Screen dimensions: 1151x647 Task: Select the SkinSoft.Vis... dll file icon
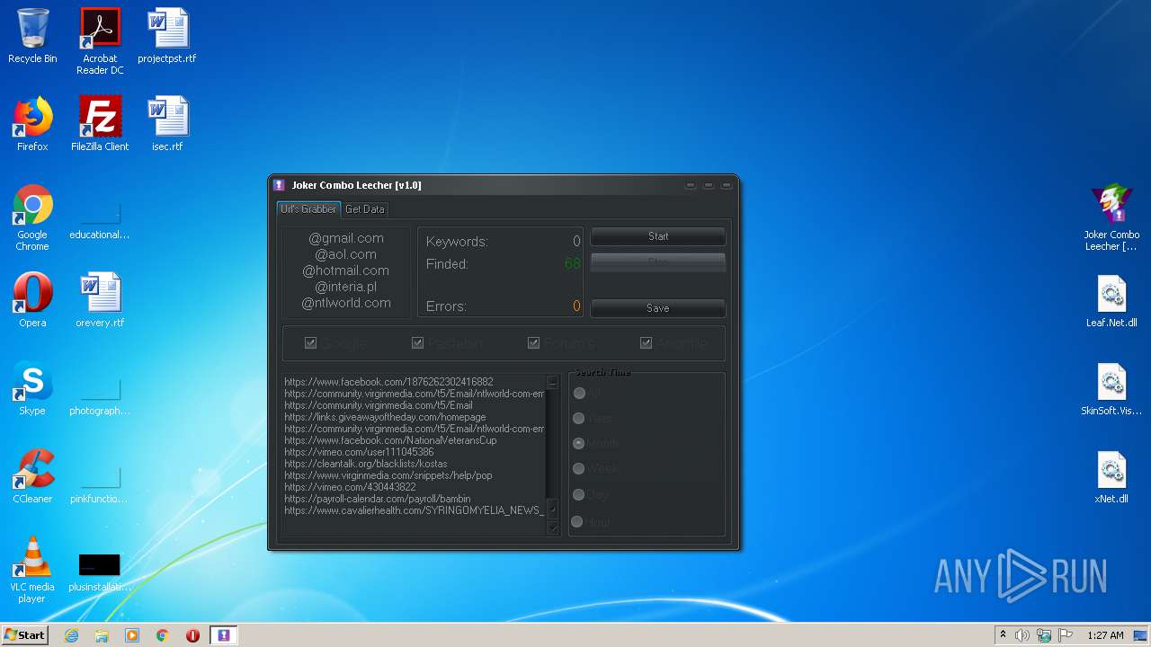click(1111, 388)
